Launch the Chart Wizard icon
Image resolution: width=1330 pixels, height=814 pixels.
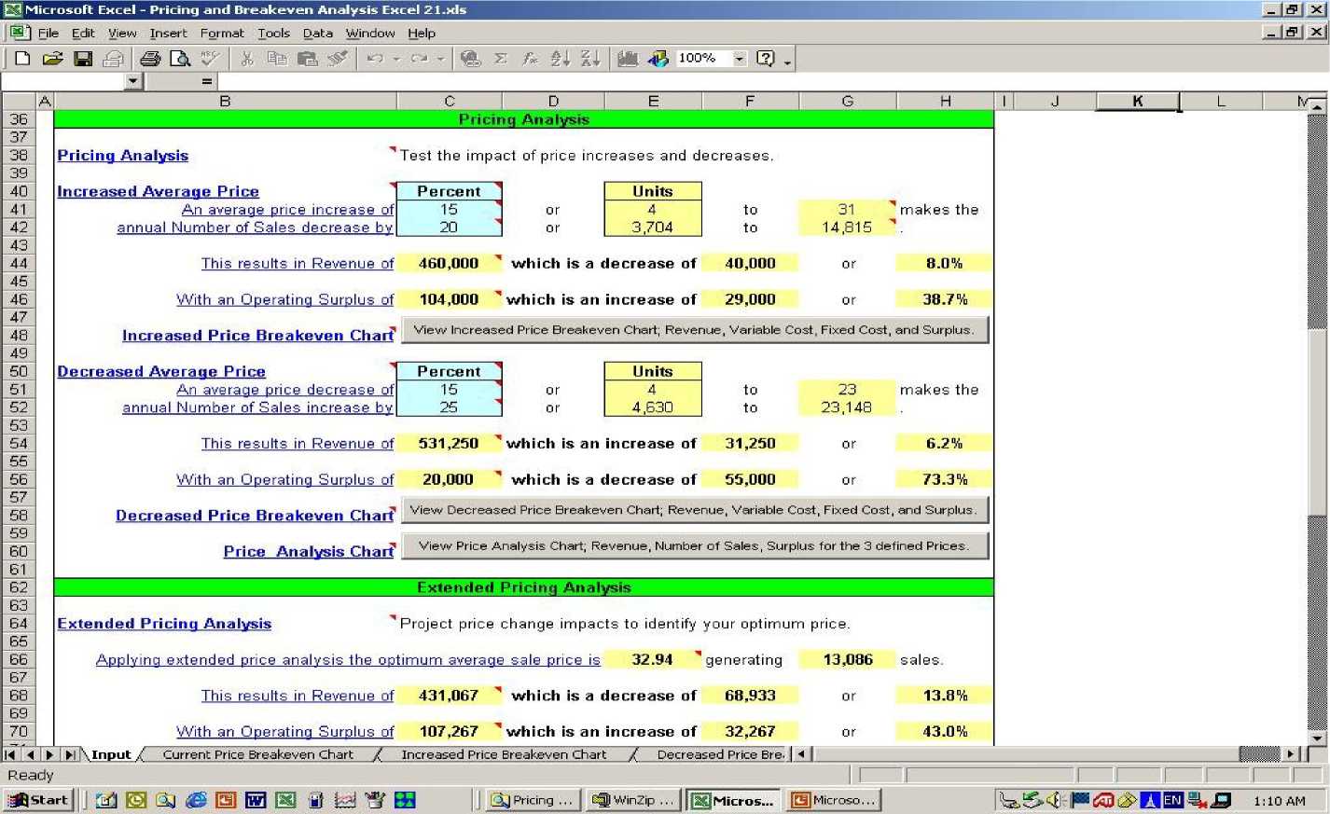pyautogui.click(x=628, y=59)
